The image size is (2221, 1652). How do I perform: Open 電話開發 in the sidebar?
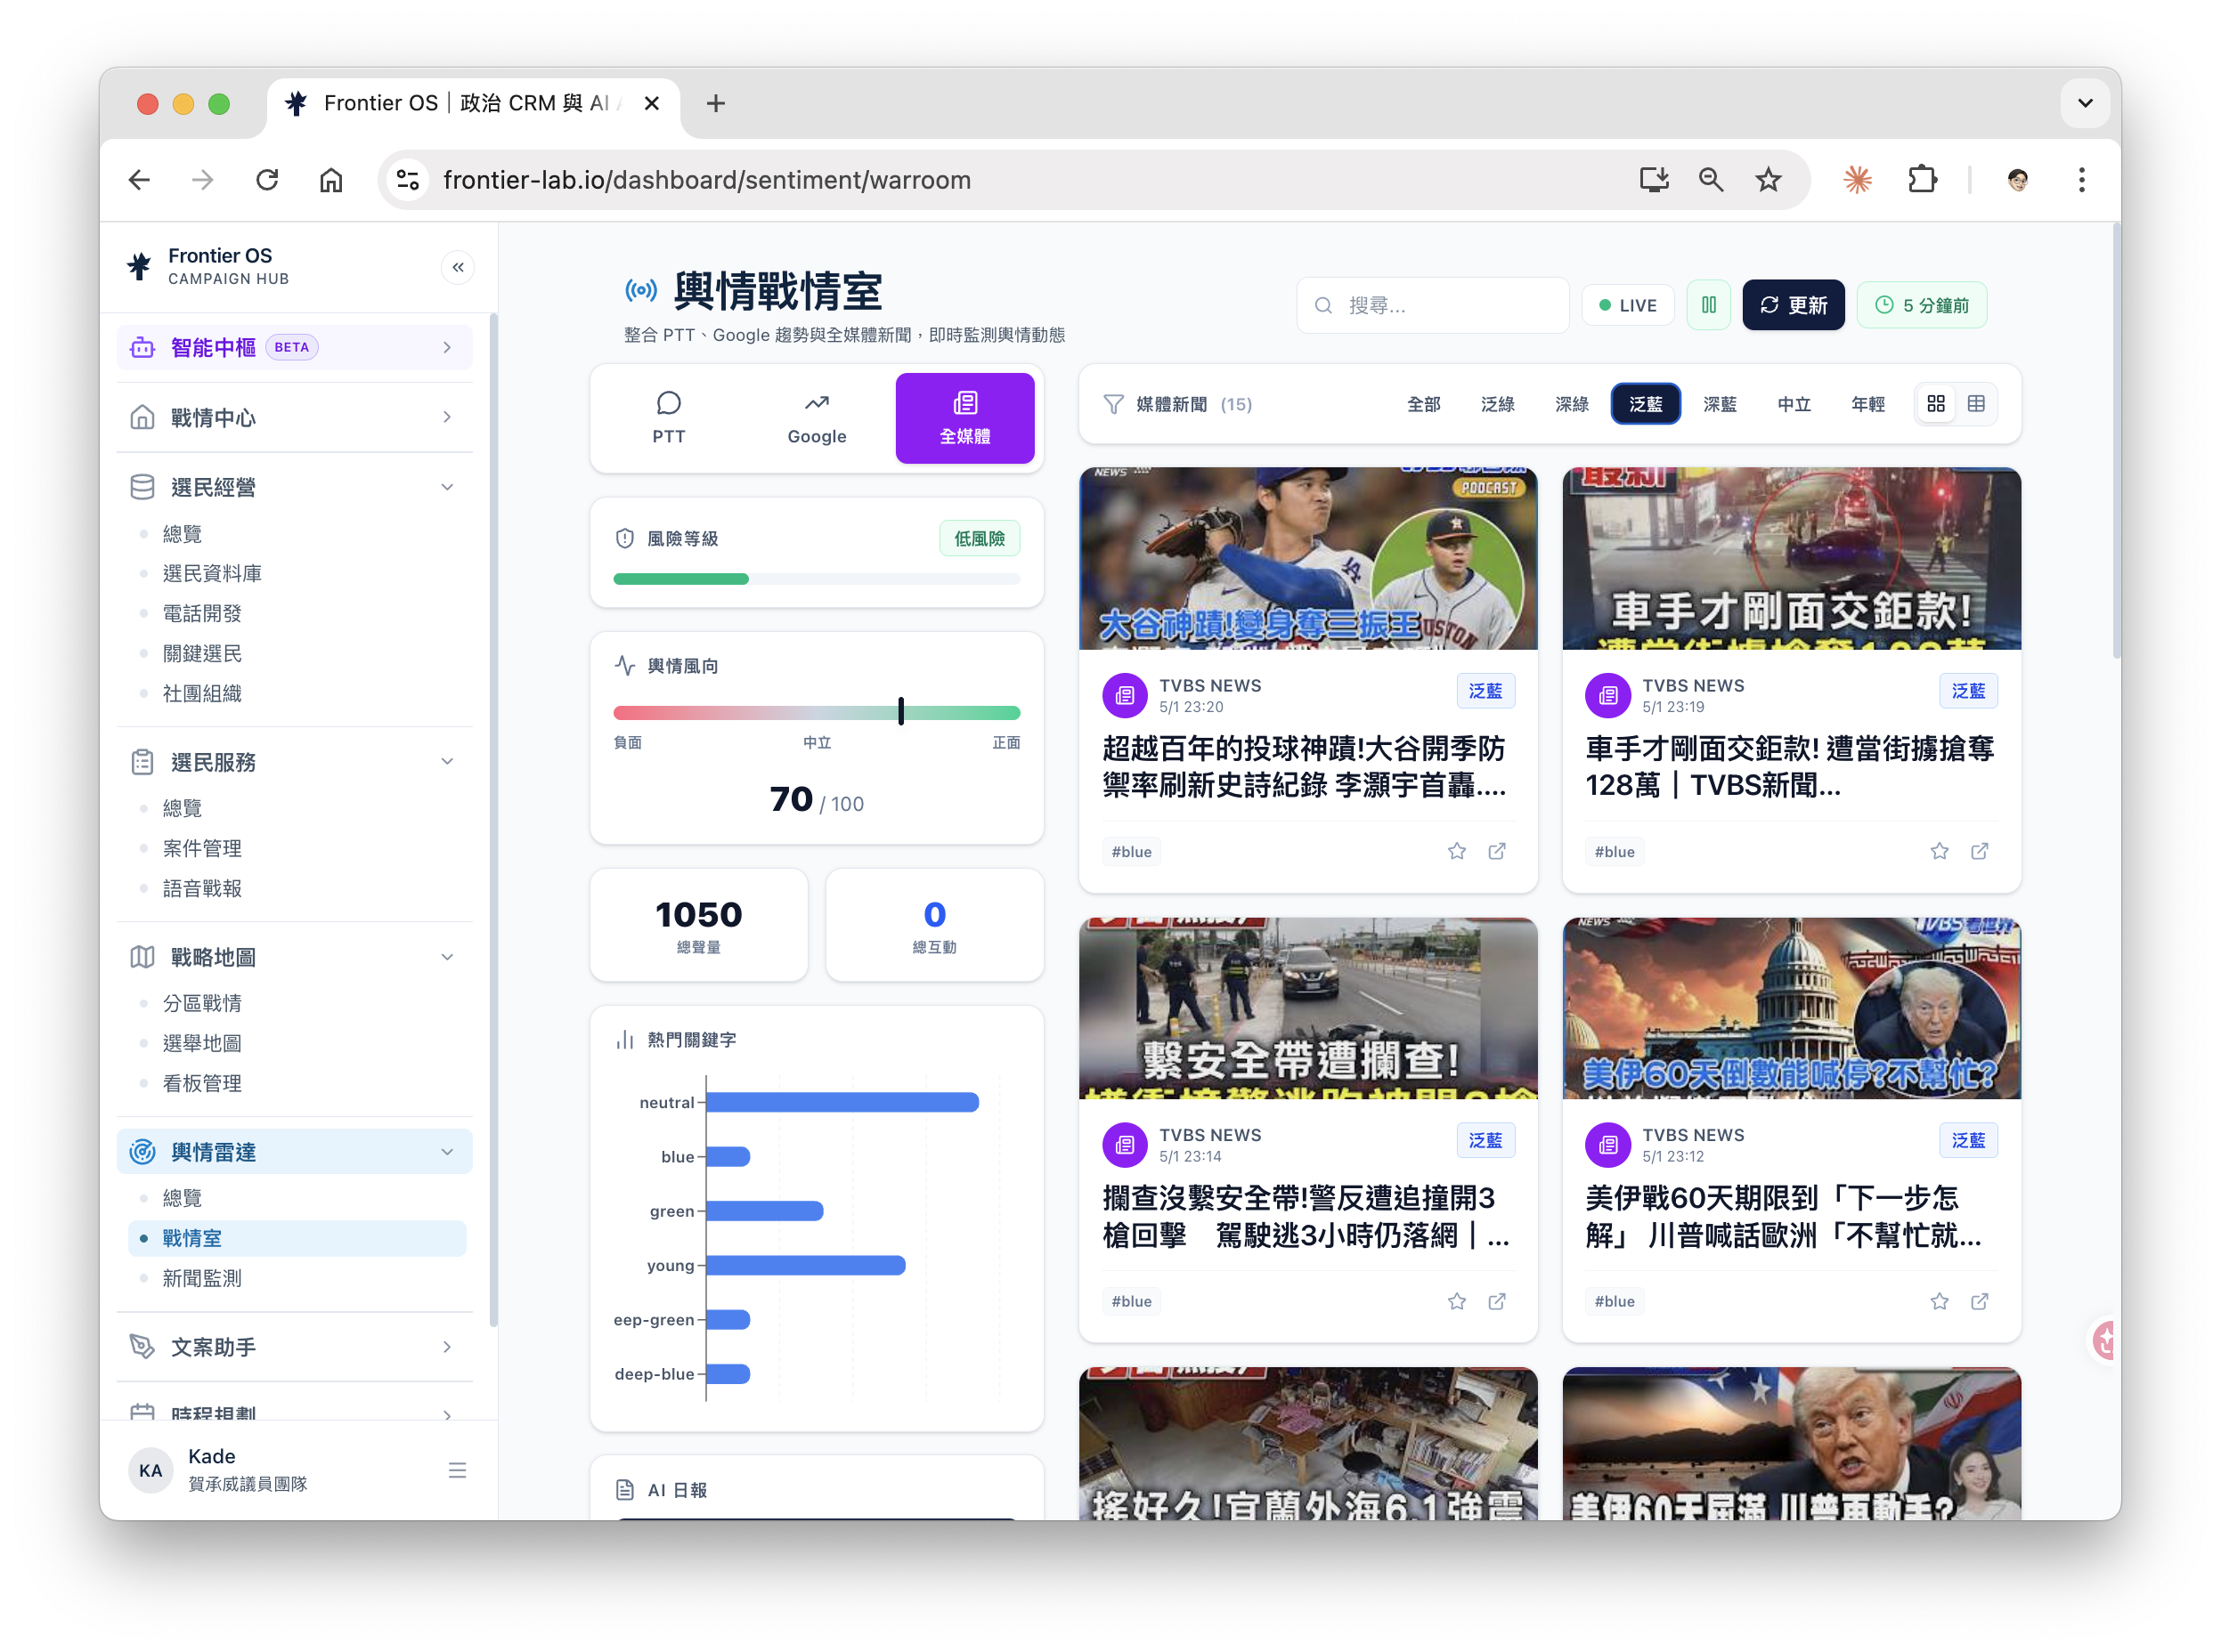pos(202,613)
